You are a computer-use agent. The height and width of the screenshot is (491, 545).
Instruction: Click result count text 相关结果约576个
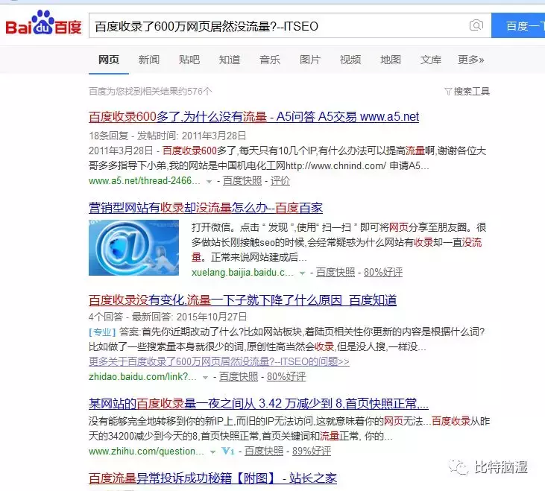pyautogui.click(x=177, y=92)
